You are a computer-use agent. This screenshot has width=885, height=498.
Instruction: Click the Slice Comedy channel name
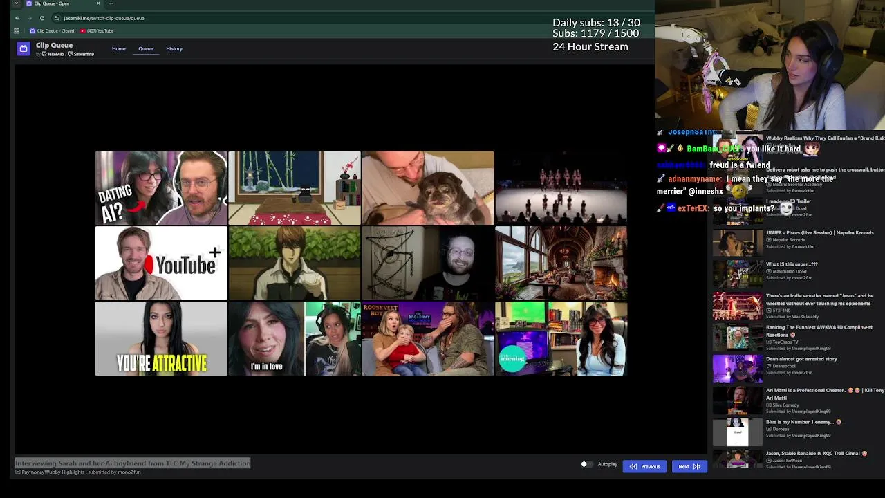pyautogui.click(x=786, y=405)
